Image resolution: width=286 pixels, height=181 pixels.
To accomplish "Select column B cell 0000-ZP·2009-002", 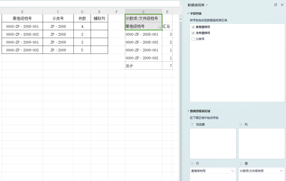I will [x=22, y=50].
